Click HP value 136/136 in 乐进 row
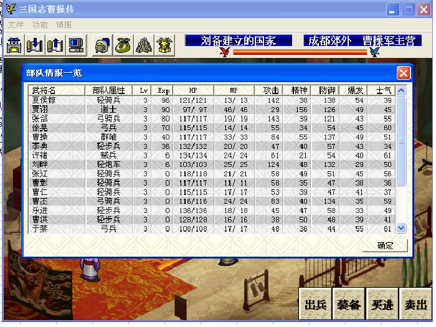 point(193,211)
